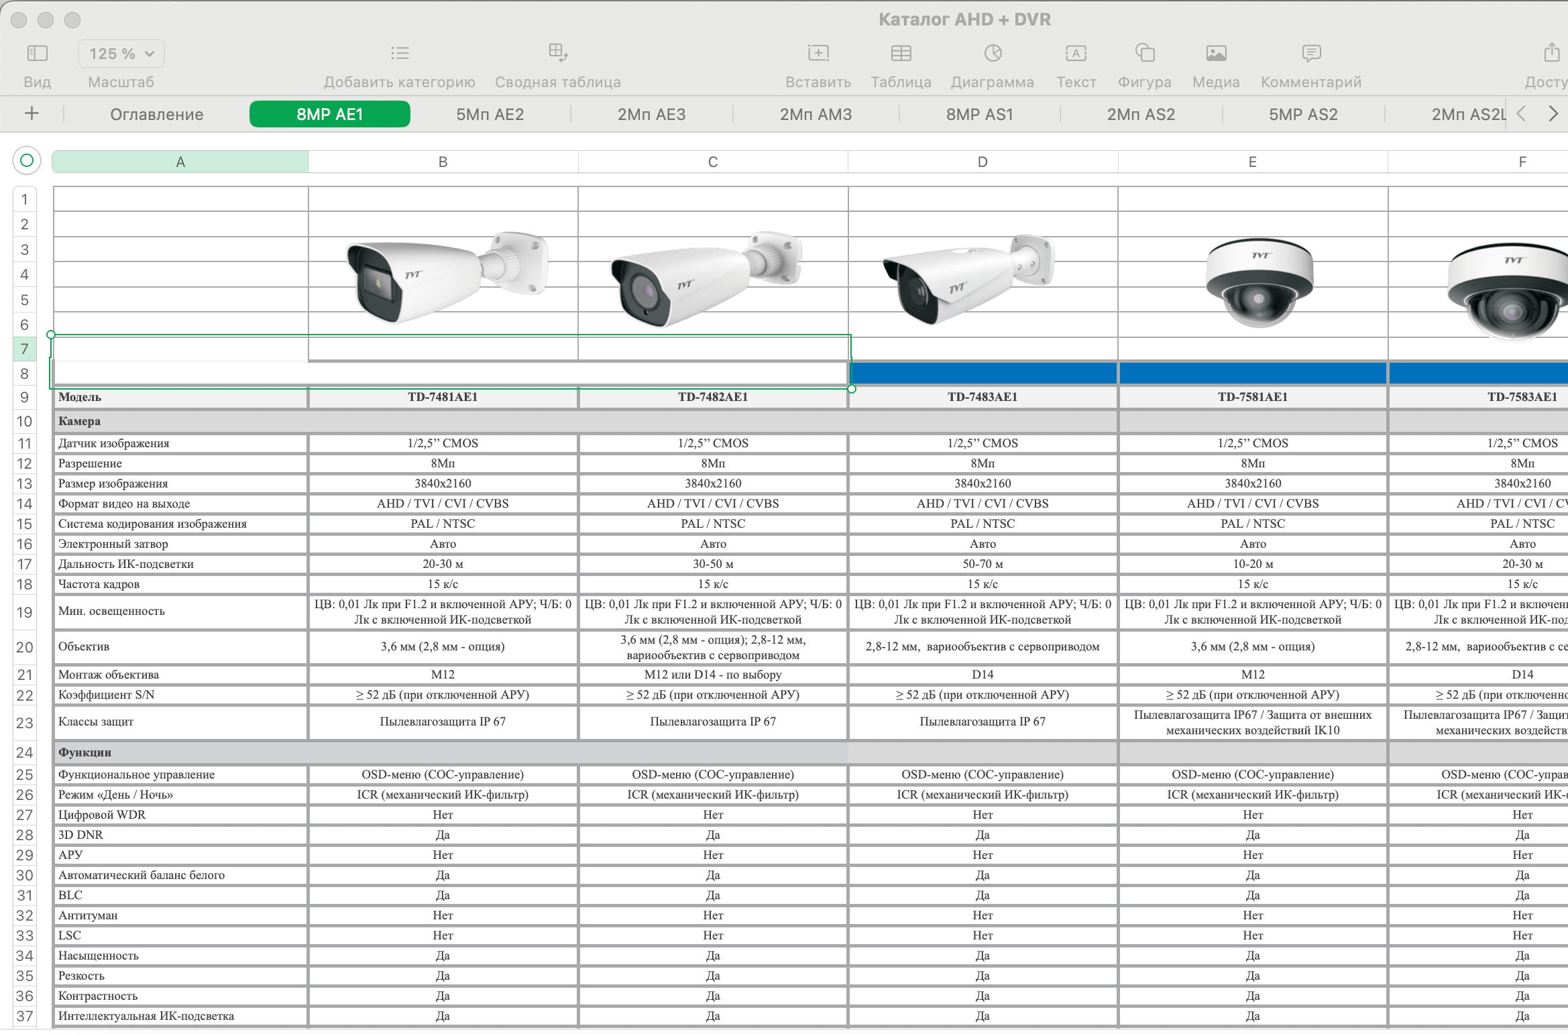This screenshot has width=1568, height=1034.
Task: Switch to the 5MP AS2 tab
Action: [1303, 114]
